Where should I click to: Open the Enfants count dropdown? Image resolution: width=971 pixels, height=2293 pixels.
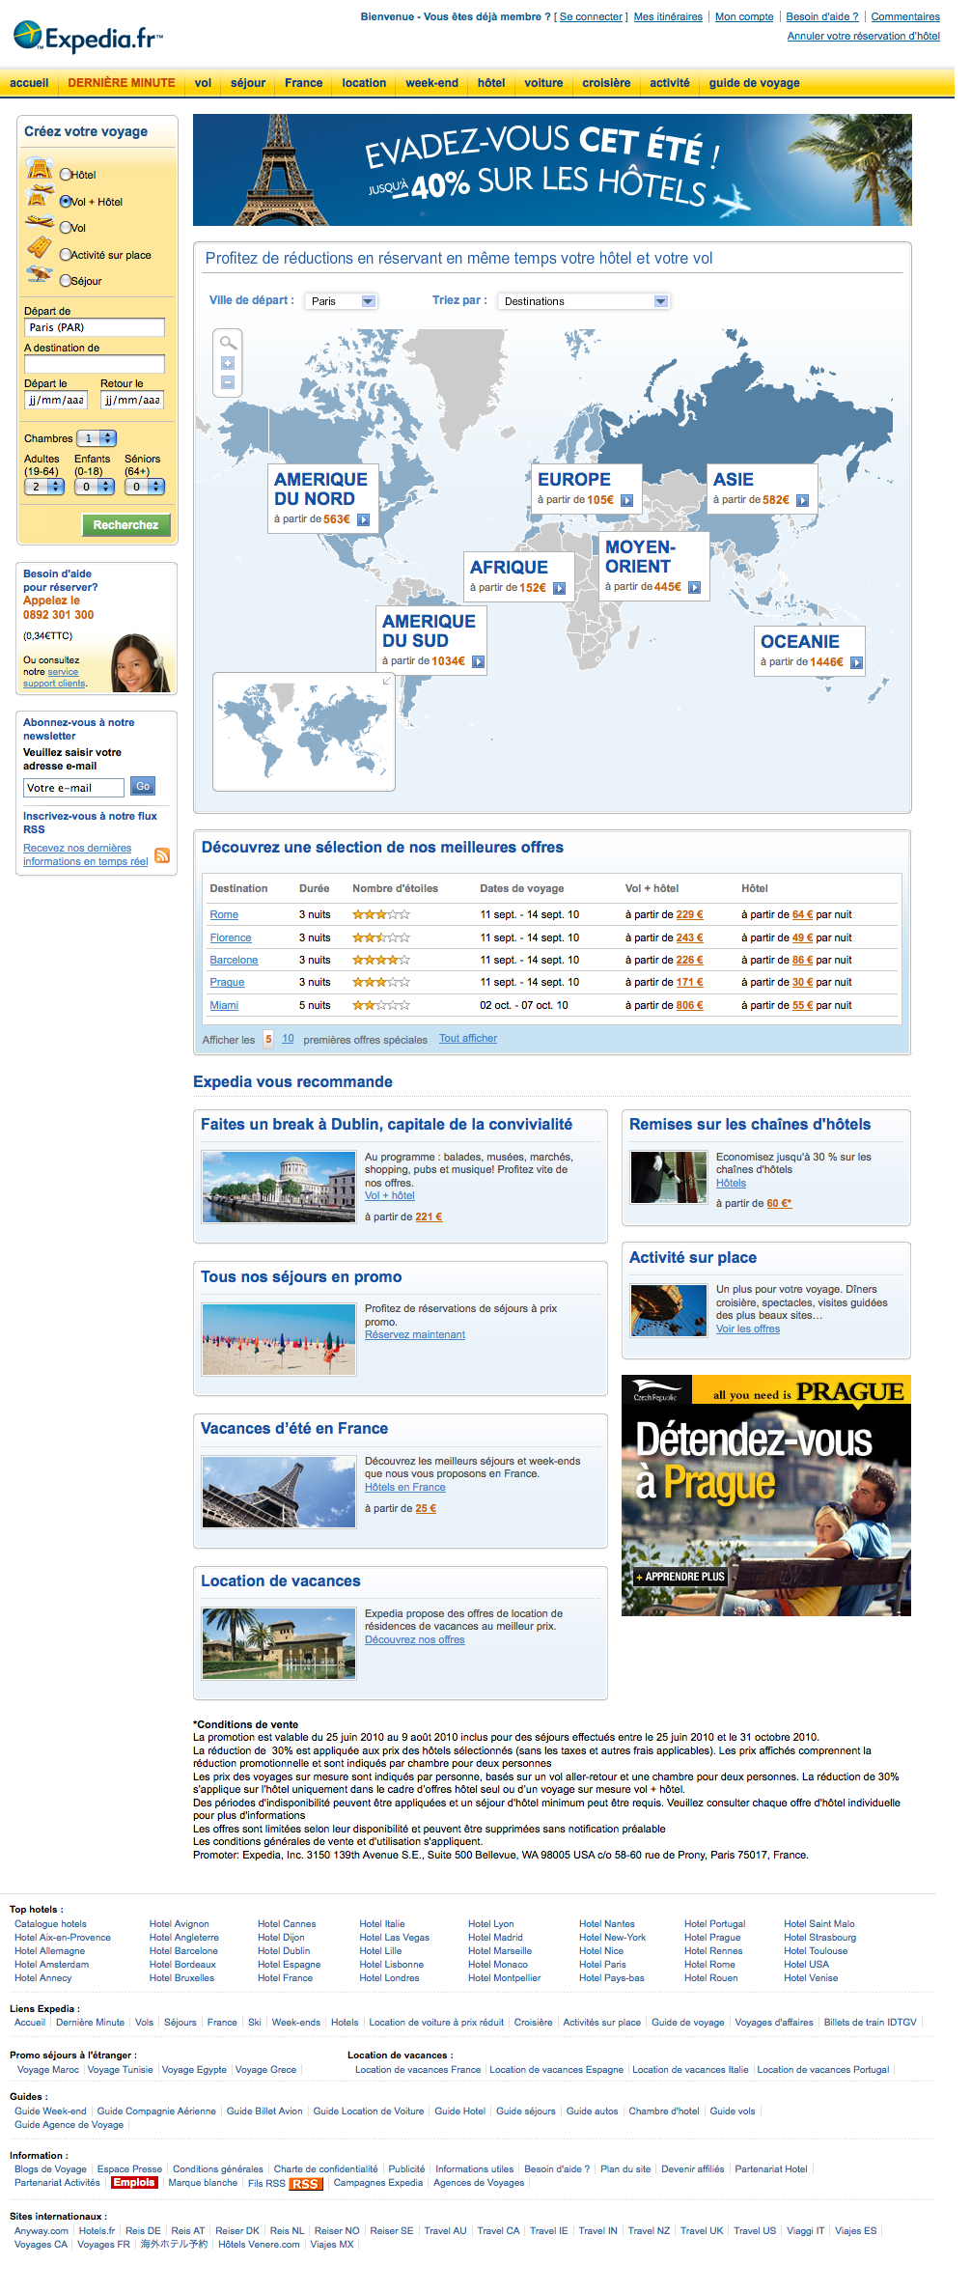95,487
